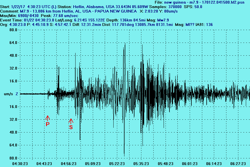
Task: Click time axis label 05:35:23
Action: point(141,164)
